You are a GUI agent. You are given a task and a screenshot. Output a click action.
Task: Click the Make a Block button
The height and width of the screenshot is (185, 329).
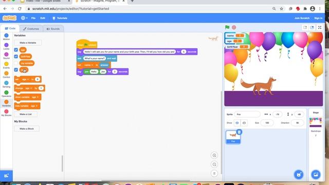(x=27, y=128)
